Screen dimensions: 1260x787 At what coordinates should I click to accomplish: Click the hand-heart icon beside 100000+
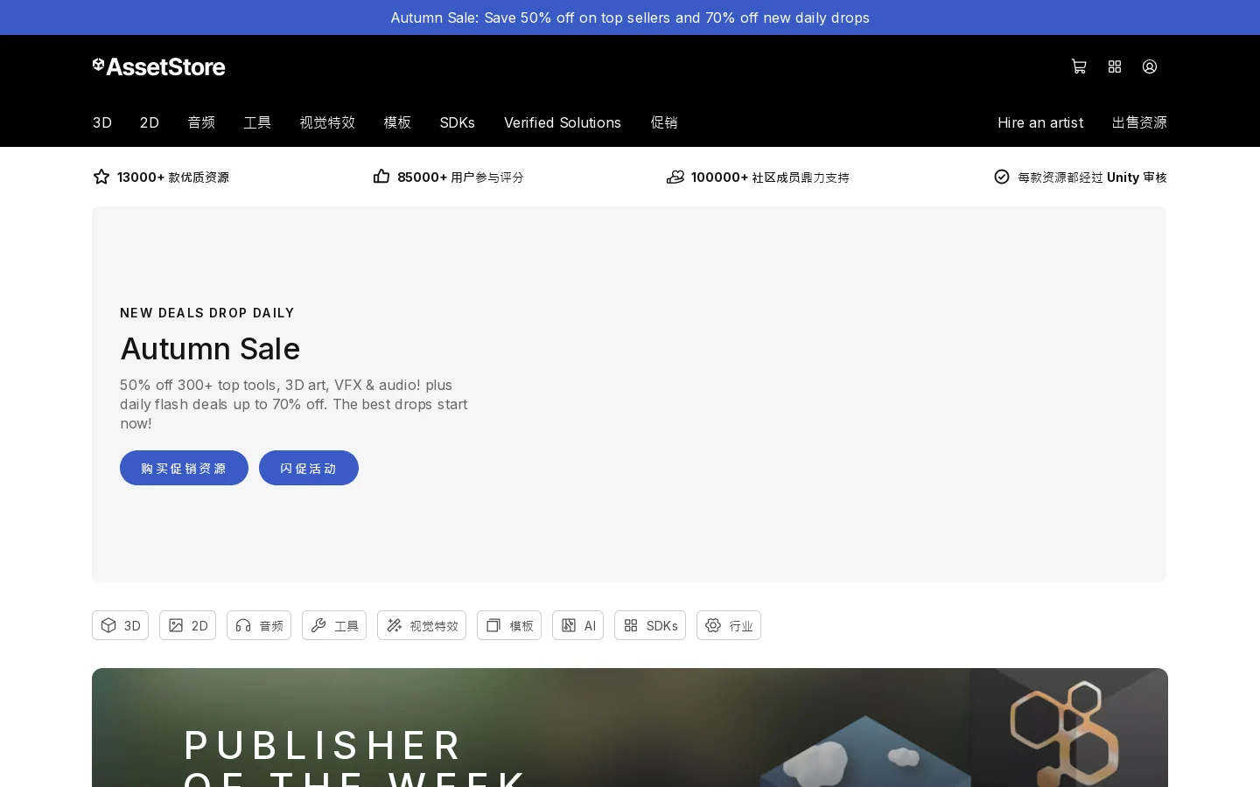tap(675, 177)
